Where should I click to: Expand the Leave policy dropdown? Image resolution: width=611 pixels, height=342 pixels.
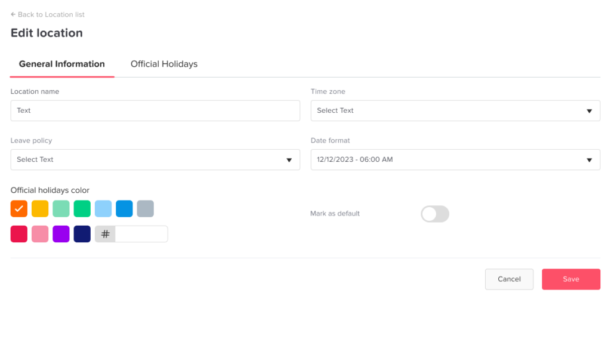155,159
